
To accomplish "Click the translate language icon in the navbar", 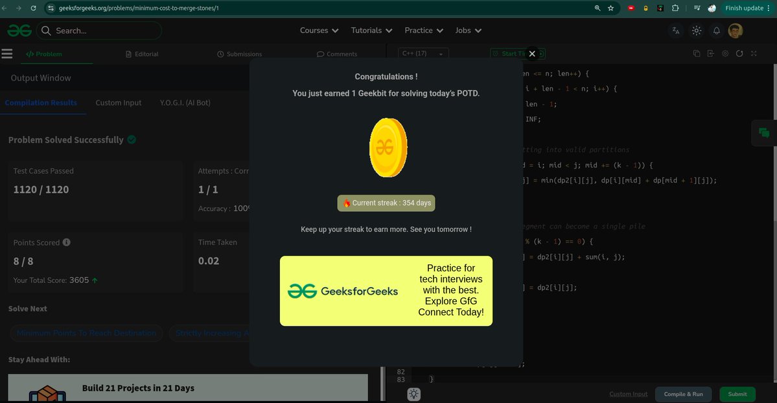I will (676, 30).
